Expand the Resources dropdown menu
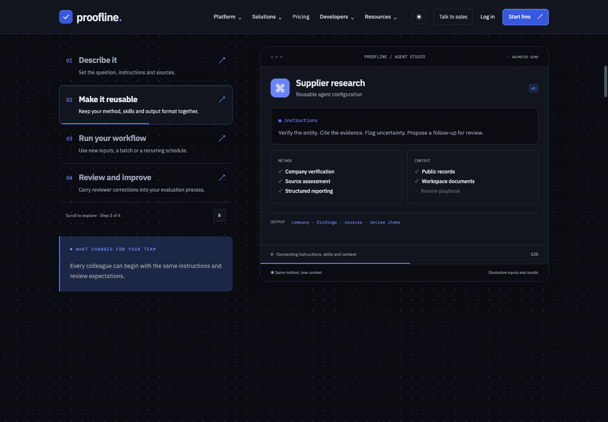Image resolution: width=608 pixels, height=422 pixels. coord(381,17)
